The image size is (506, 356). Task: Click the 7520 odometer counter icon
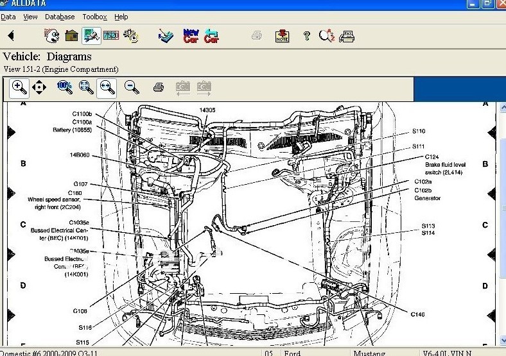tap(111, 35)
